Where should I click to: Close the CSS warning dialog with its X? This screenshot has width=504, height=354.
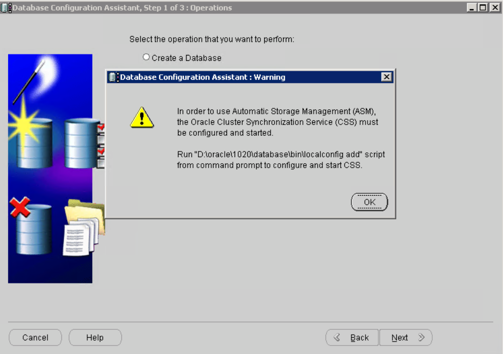386,77
